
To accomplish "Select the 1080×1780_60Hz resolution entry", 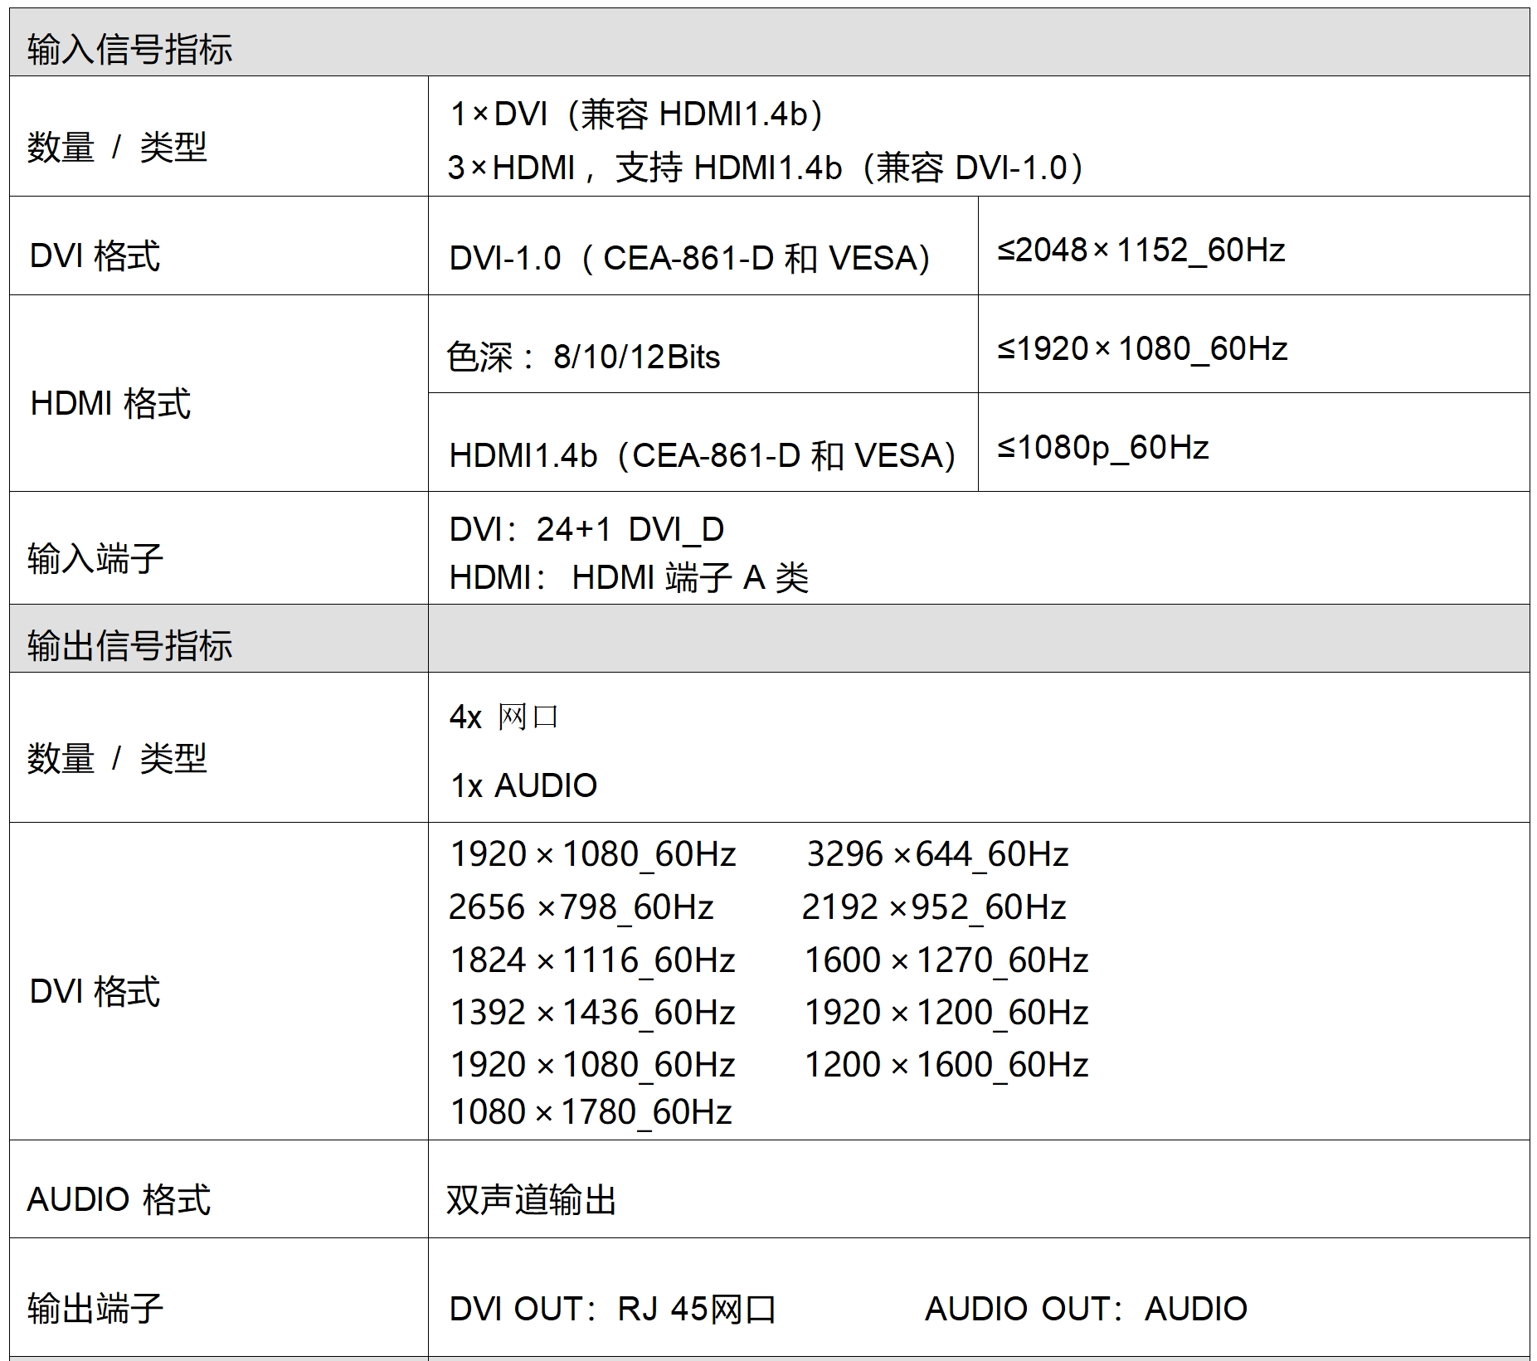I will point(591,1112).
